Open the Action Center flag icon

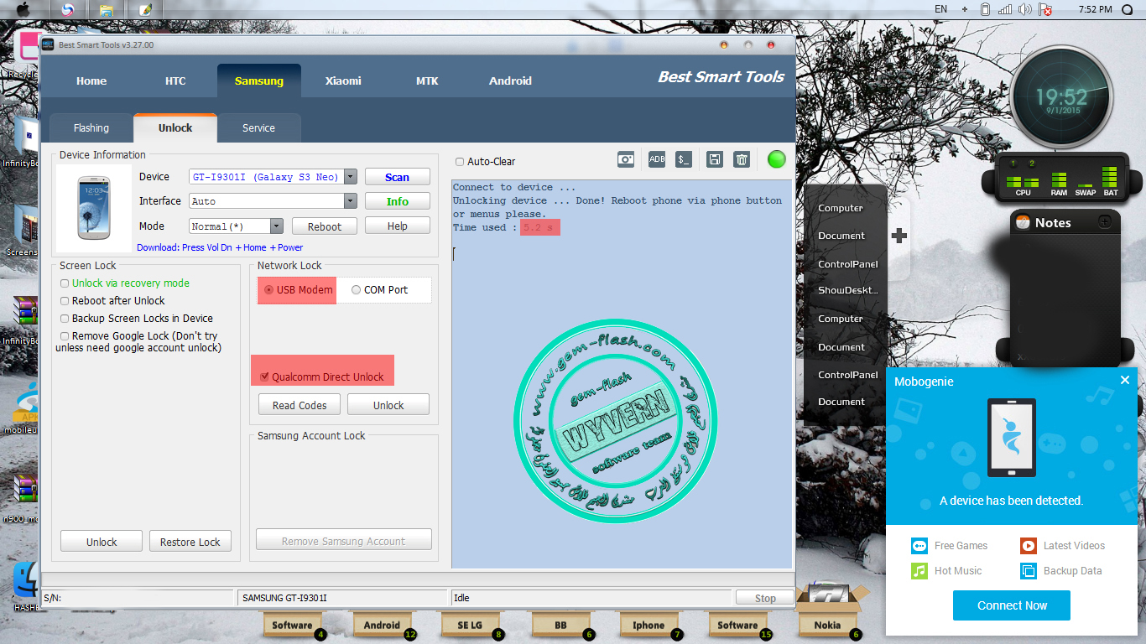1045,10
